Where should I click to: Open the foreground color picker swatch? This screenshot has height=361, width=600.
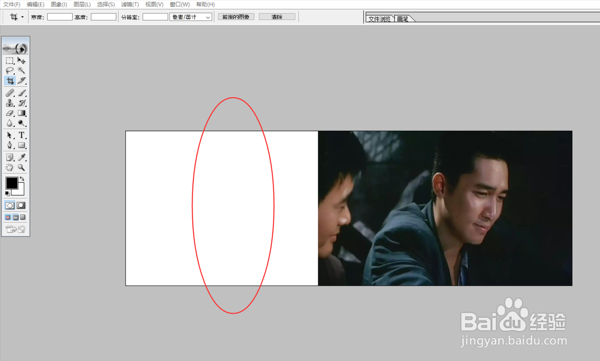(x=12, y=183)
